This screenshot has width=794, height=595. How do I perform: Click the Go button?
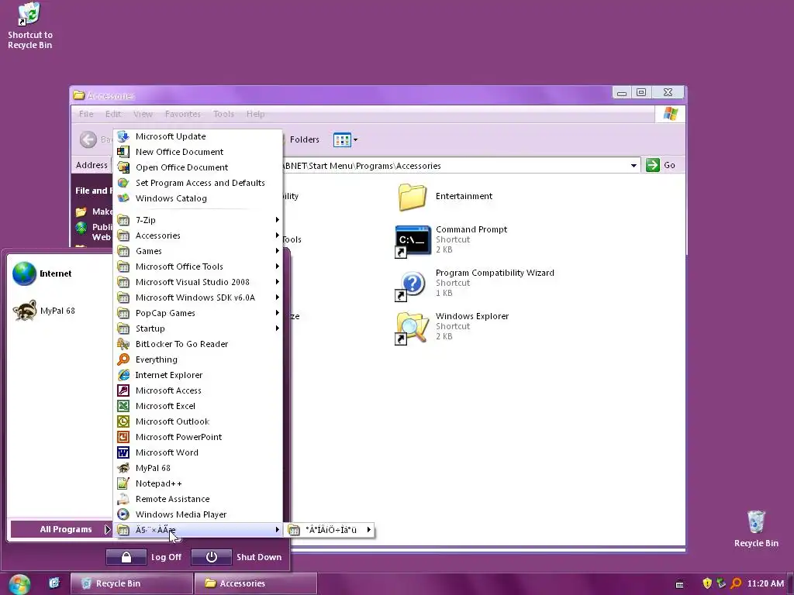(661, 165)
